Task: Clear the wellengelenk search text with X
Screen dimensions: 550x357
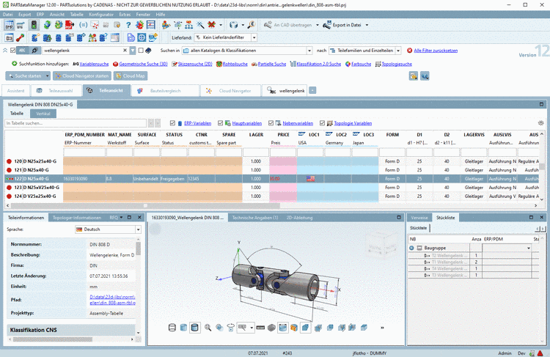Action: tap(123, 51)
